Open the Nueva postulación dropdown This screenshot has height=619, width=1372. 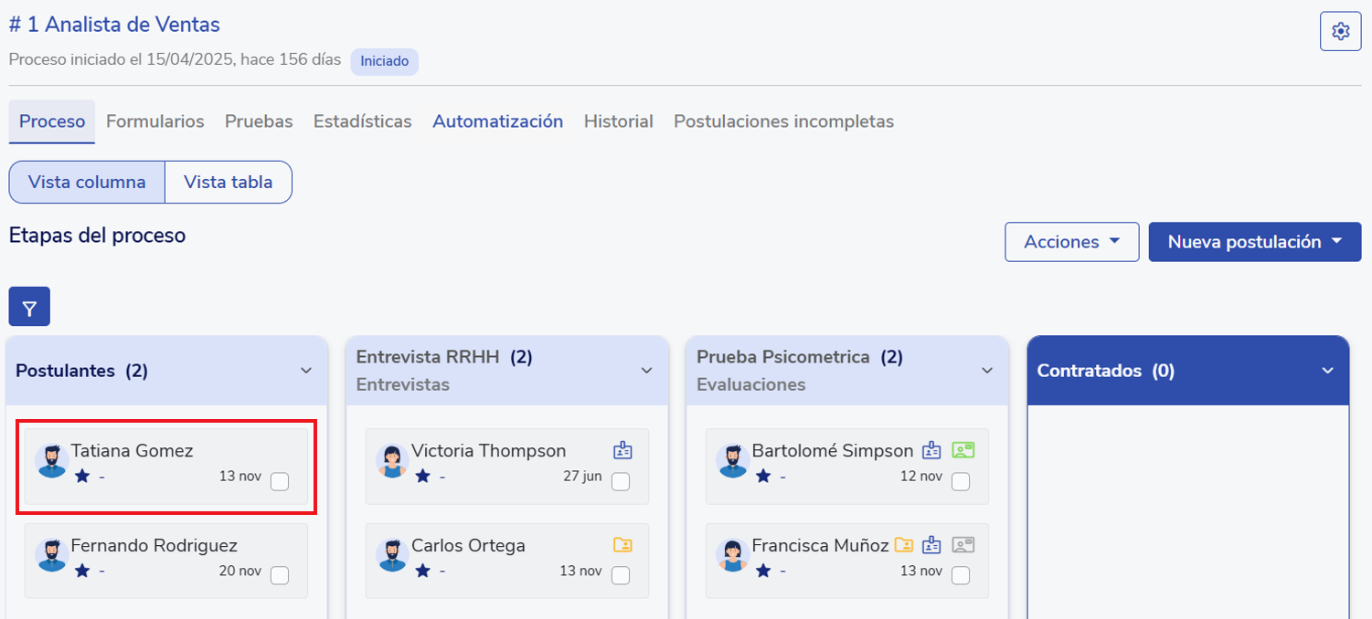(x=1254, y=242)
